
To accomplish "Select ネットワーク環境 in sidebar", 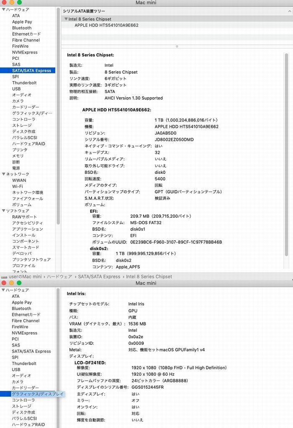I will tap(28, 193).
